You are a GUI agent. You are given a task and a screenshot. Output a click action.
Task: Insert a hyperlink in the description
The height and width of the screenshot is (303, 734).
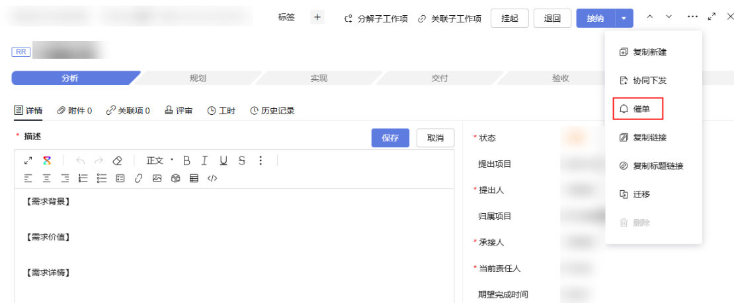coord(139,178)
